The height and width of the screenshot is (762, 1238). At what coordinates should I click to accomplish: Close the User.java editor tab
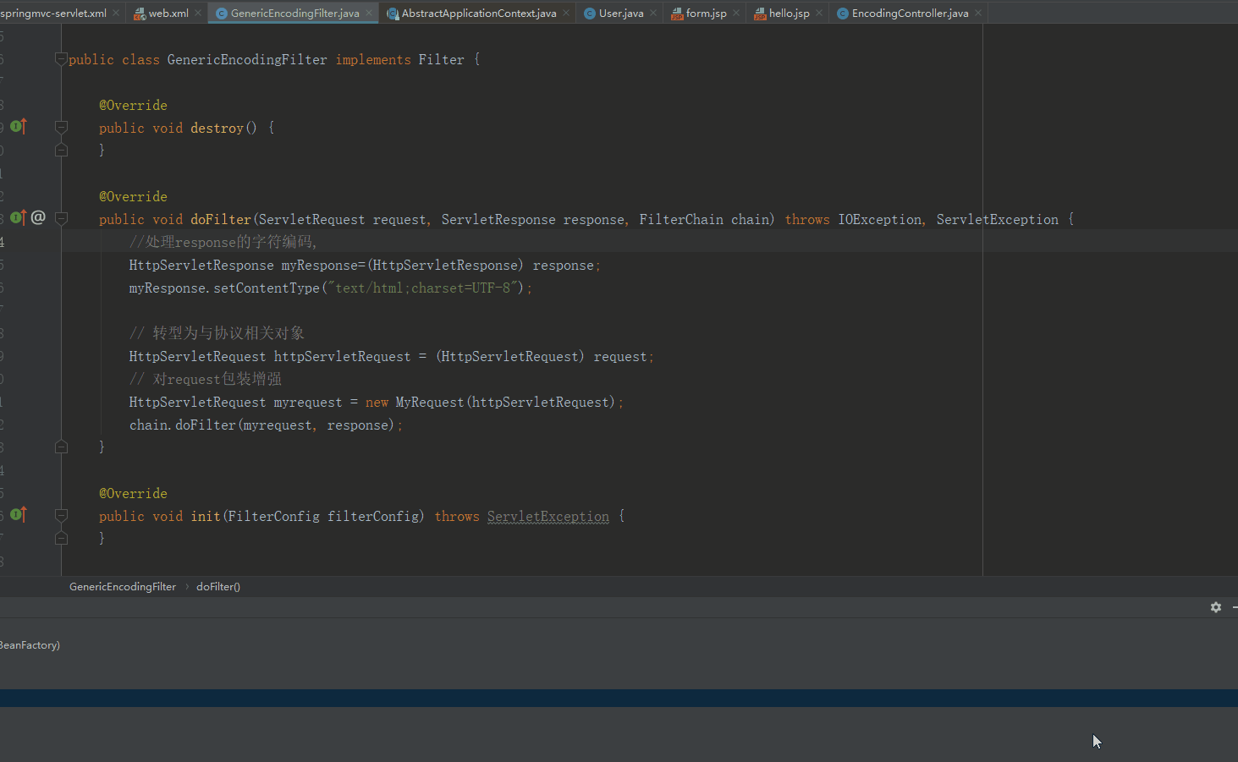653,13
